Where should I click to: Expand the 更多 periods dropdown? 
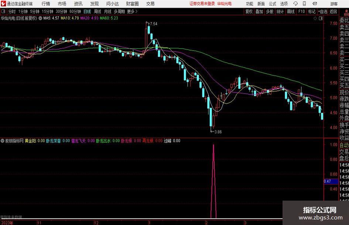132,11
